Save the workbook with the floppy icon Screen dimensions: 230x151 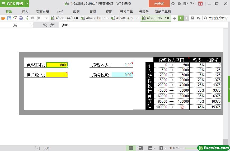[9, 18]
